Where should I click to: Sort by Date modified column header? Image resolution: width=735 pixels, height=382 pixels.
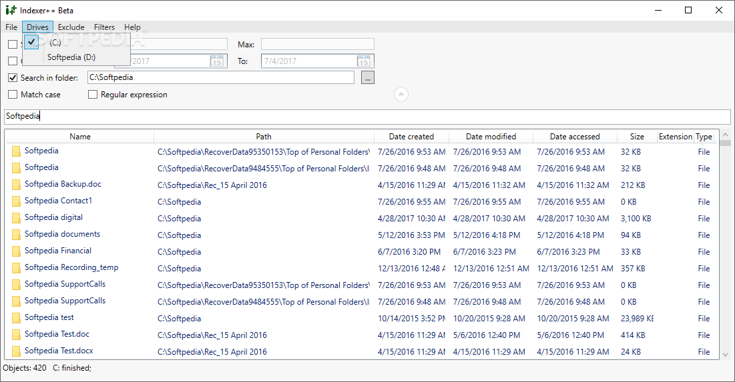(x=491, y=137)
